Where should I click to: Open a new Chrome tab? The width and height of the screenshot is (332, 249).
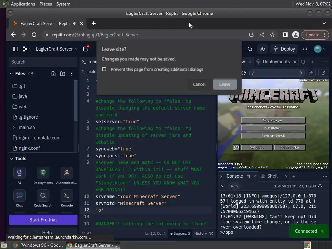94,23
